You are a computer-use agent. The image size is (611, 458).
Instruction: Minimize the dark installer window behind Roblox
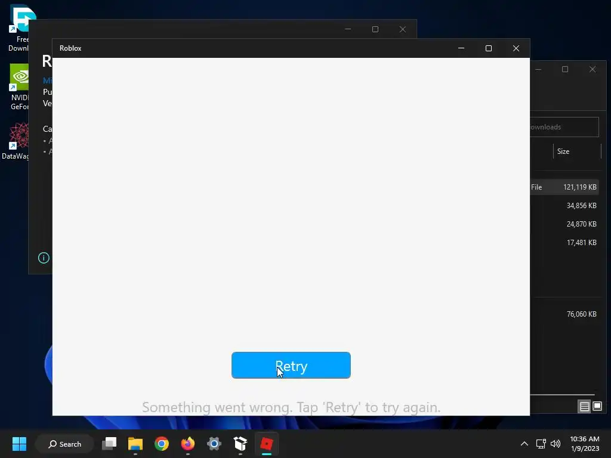pyautogui.click(x=348, y=29)
